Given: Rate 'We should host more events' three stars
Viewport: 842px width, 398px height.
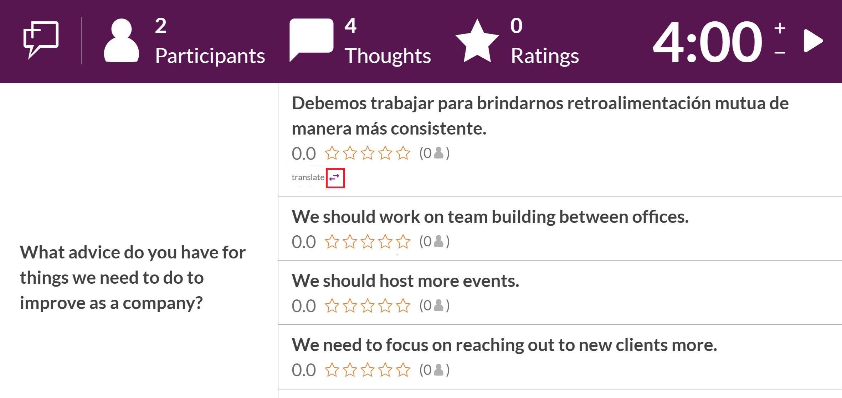Looking at the screenshot, I should pos(368,305).
